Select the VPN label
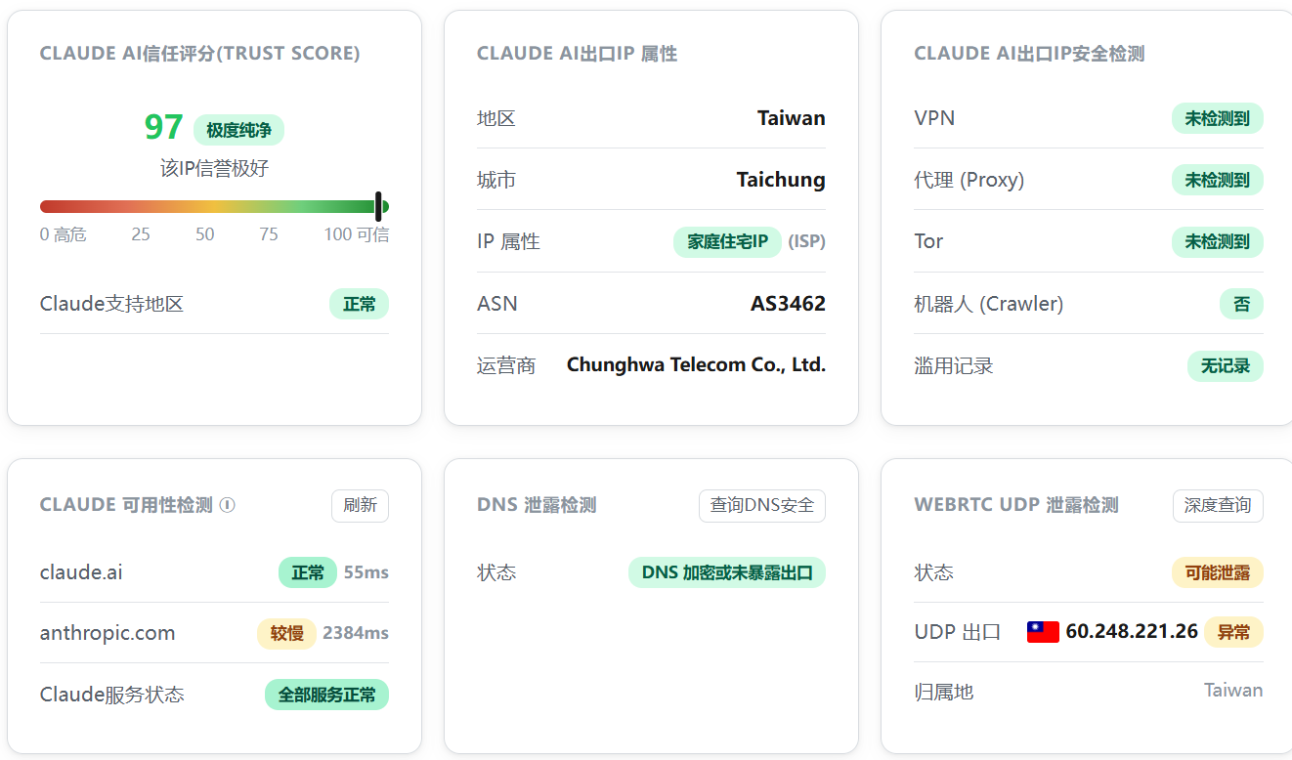This screenshot has height=760, width=1292. coord(934,118)
